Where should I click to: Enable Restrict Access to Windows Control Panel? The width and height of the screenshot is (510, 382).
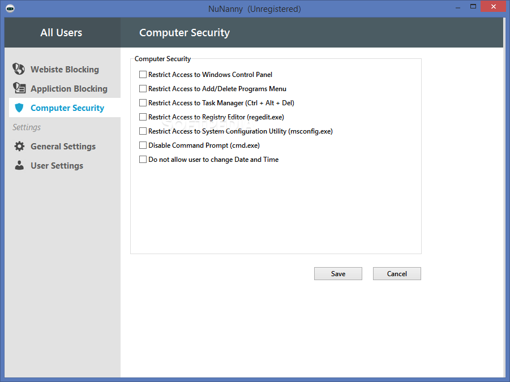tap(143, 75)
